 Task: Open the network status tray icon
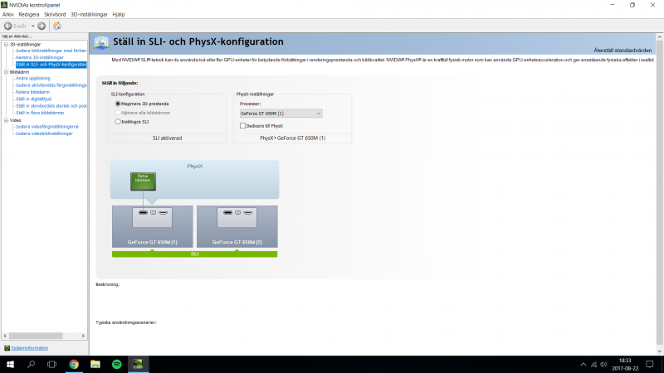(x=593, y=365)
